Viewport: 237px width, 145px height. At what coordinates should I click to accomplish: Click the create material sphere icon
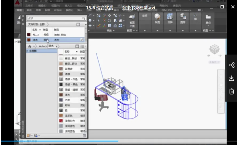point(36,136)
